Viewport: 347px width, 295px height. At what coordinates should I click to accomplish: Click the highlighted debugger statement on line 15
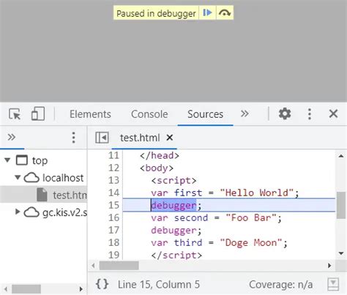click(173, 206)
